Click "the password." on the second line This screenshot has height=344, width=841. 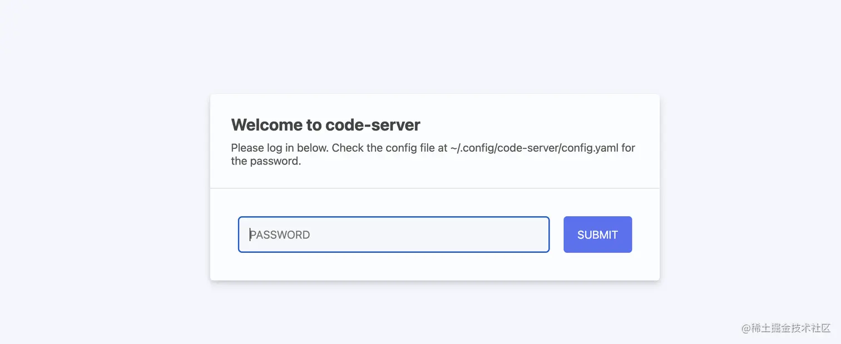[x=266, y=162]
